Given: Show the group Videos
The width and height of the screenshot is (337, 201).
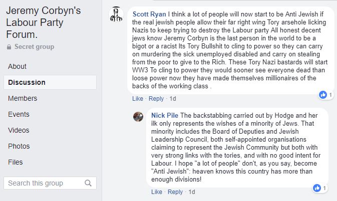Looking at the screenshot, I should click(19, 130).
